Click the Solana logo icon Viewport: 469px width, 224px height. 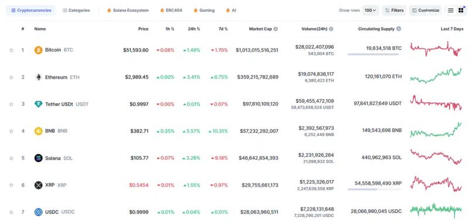coord(38,158)
